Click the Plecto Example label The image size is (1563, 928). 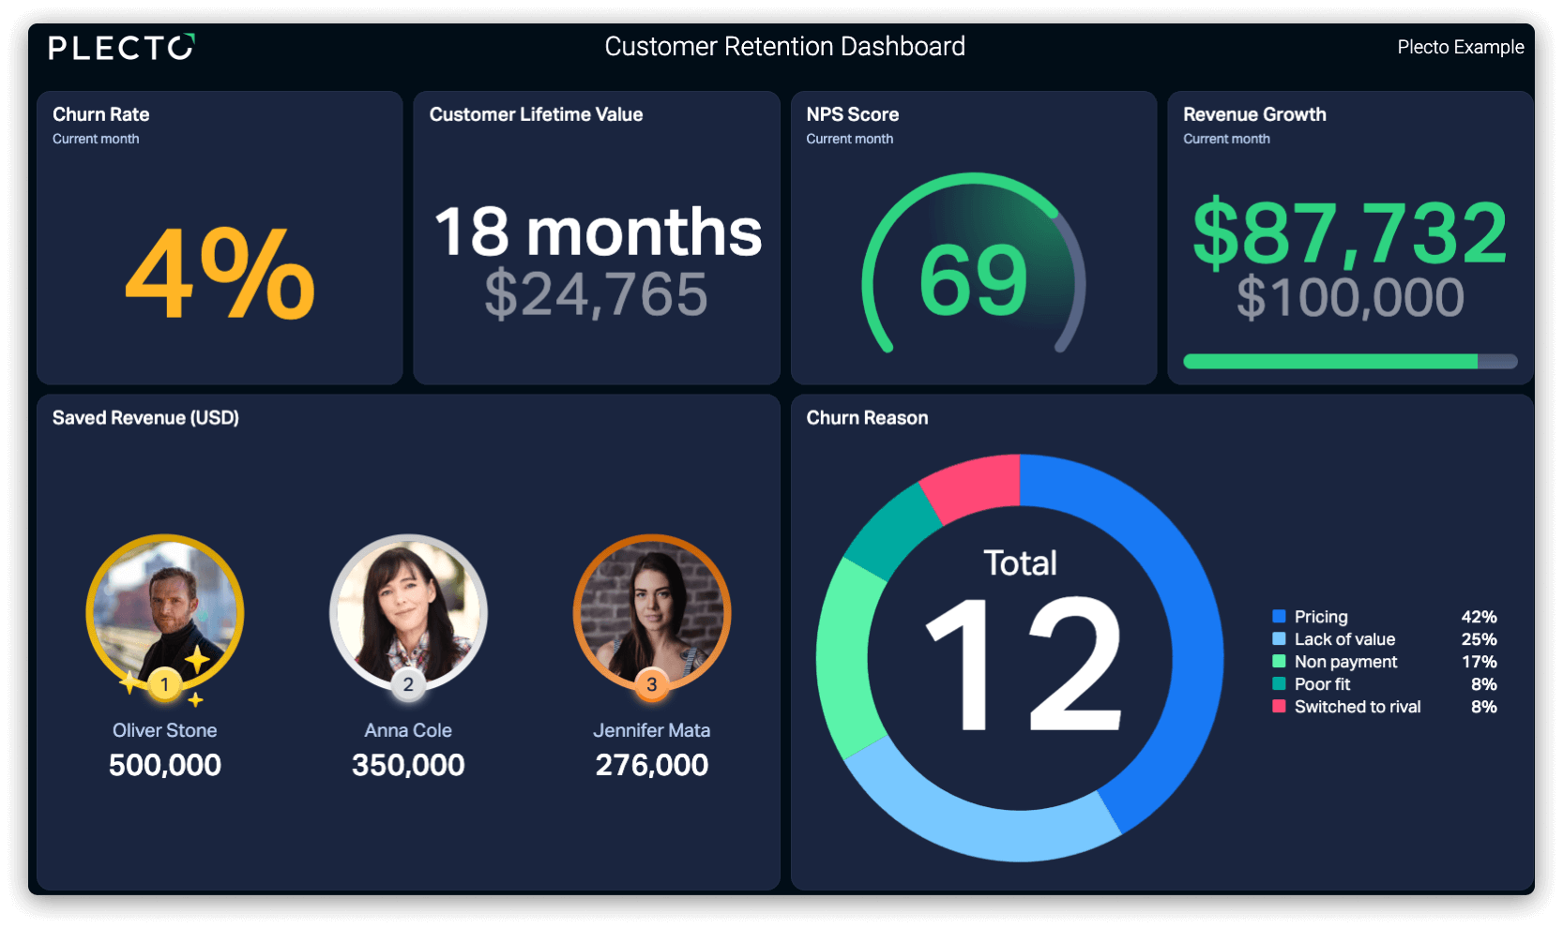pyautogui.click(x=1460, y=47)
